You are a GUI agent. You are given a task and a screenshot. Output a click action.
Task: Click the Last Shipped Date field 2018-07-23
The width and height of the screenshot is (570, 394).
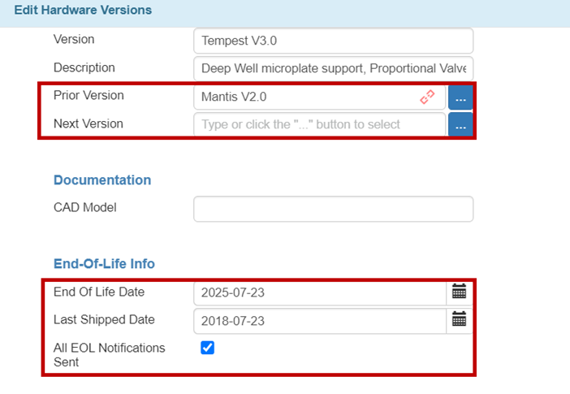[x=321, y=320]
